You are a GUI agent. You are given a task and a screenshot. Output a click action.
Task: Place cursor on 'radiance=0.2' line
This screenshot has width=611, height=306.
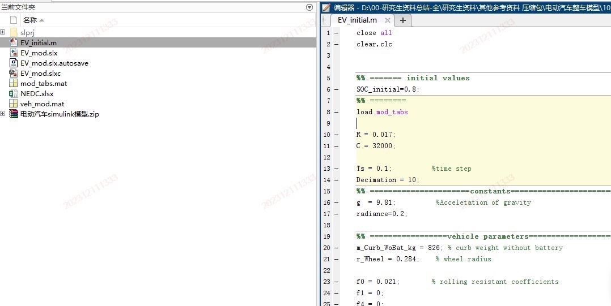(x=382, y=214)
